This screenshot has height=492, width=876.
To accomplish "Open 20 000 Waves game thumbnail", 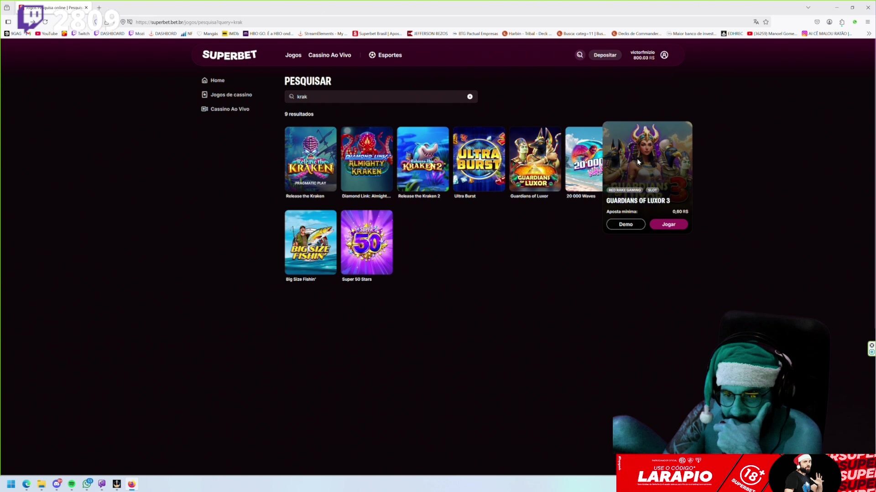I will coord(584,159).
